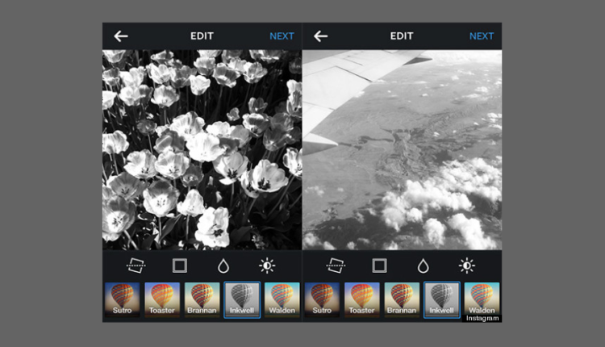Screen dimensions: 605x347
Task: Select Inkwell filter on right screen
Action: [442, 300]
